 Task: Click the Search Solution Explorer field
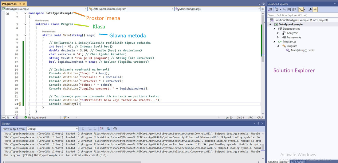[302, 15]
